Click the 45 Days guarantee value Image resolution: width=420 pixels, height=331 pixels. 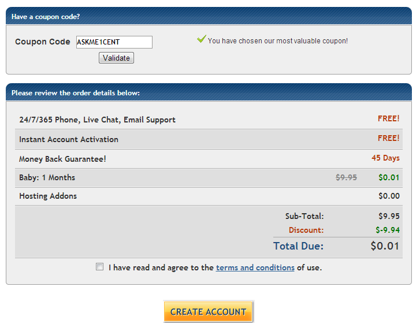point(385,158)
